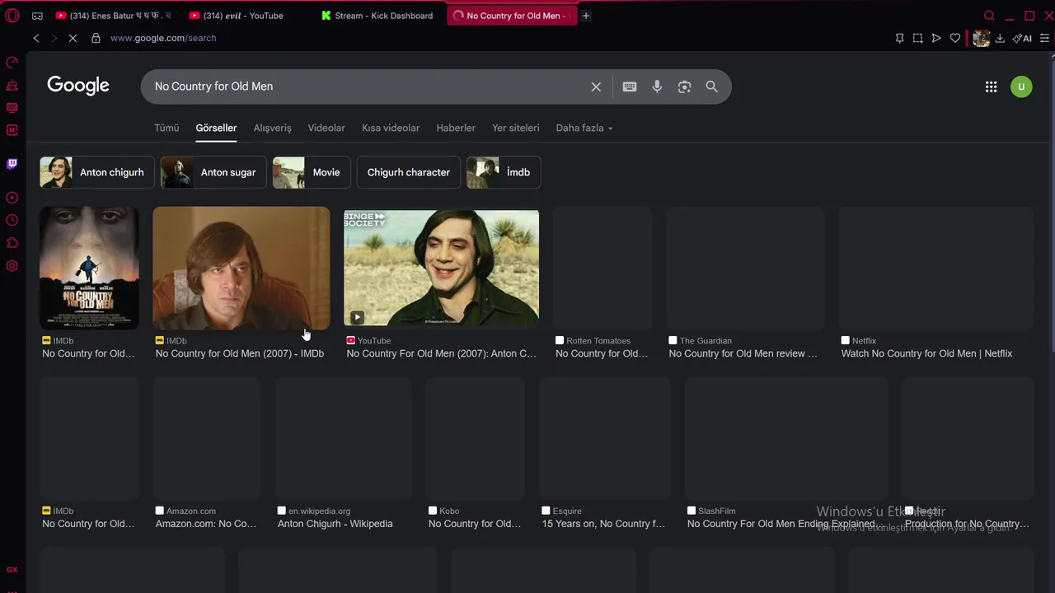This screenshot has width=1055, height=593.
Task: Click the Chigurh character chip
Action: [x=409, y=172]
